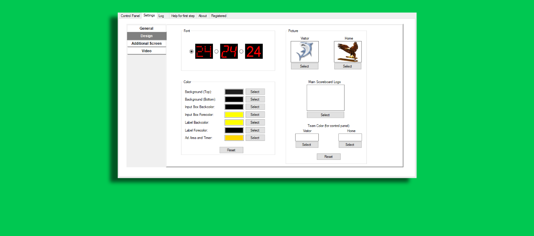The height and width of the screenshot is (236, 534).
Task: Choose the seven-segment font radio button
Action: [x=216, y=51]
